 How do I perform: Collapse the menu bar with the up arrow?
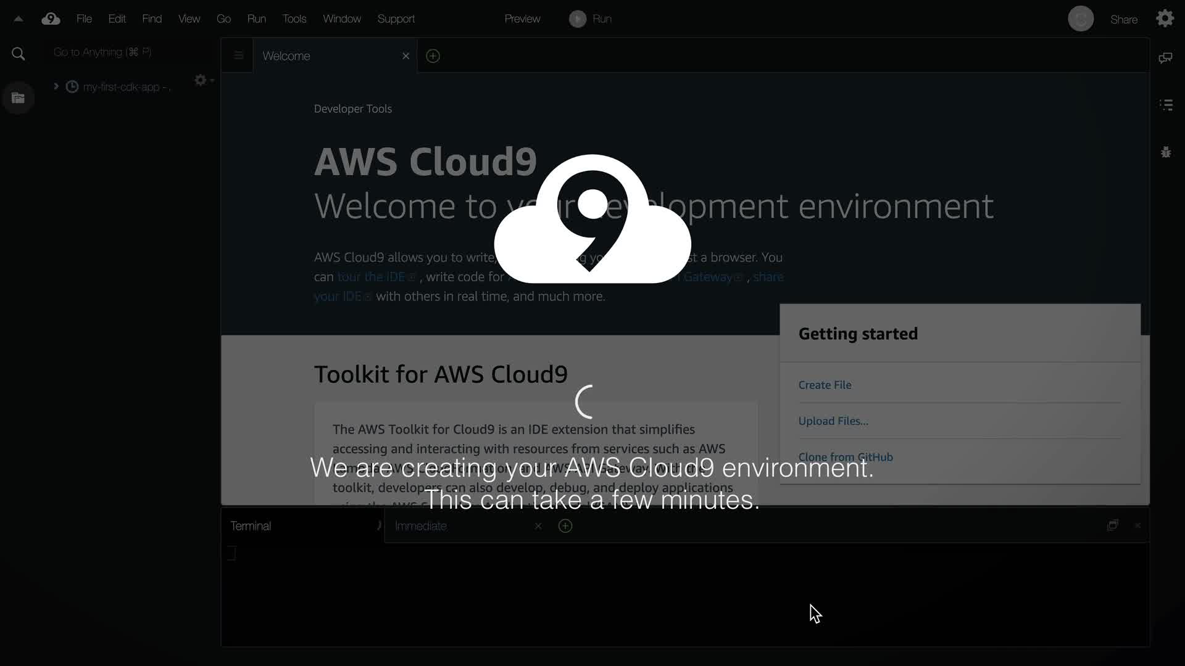click(19, 19)
